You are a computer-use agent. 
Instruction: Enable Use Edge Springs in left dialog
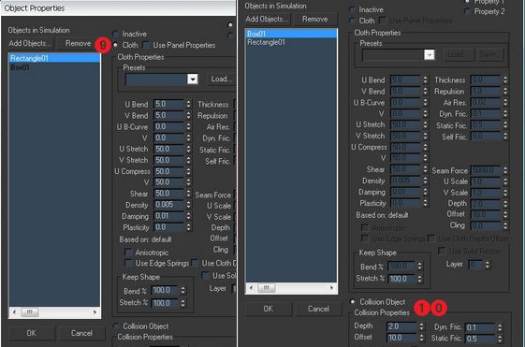[x=128, y=263]
